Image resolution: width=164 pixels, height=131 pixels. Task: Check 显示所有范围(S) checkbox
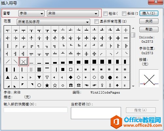(96, 21)
